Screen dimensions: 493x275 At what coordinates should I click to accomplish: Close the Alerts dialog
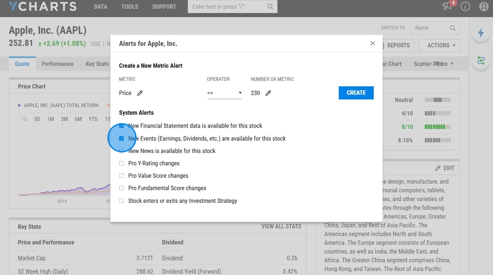(x=372, y=44)
